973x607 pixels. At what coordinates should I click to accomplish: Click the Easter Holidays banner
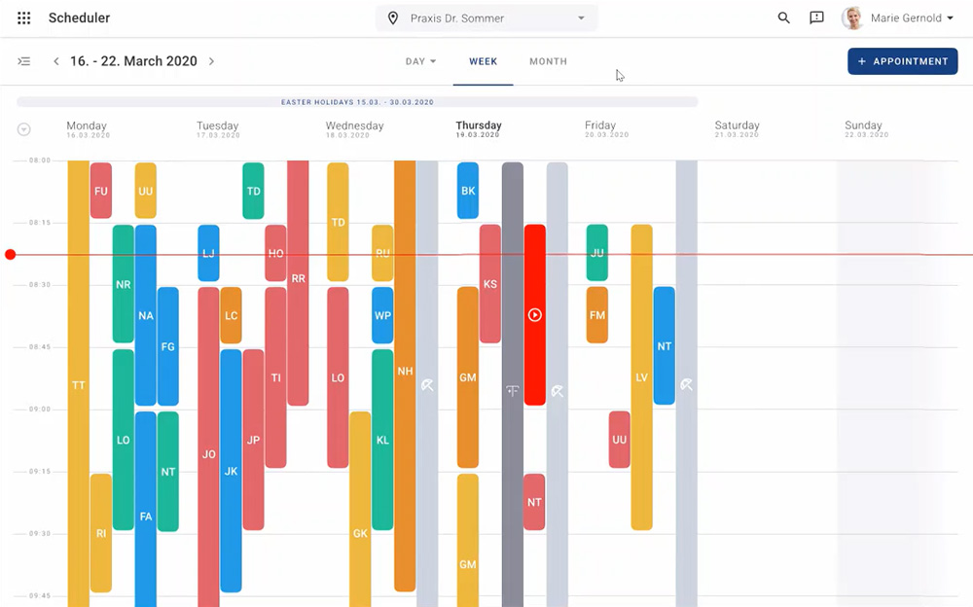point(357,102)
